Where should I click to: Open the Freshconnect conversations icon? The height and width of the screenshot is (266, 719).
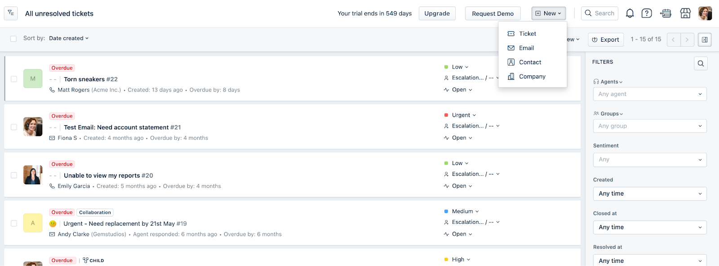click(666, 13)
